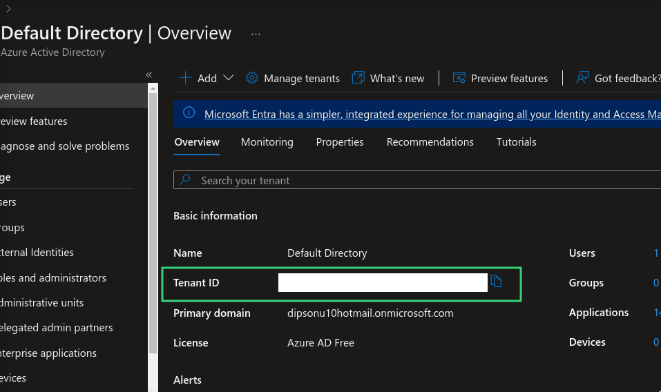Click the Got feedback person icon
Screen dimensions: 661x392
click(582, 78)
